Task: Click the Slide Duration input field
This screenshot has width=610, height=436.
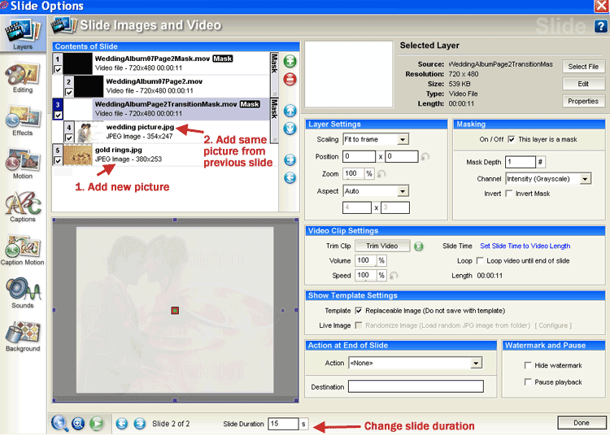Action: [x=283, y=424]
